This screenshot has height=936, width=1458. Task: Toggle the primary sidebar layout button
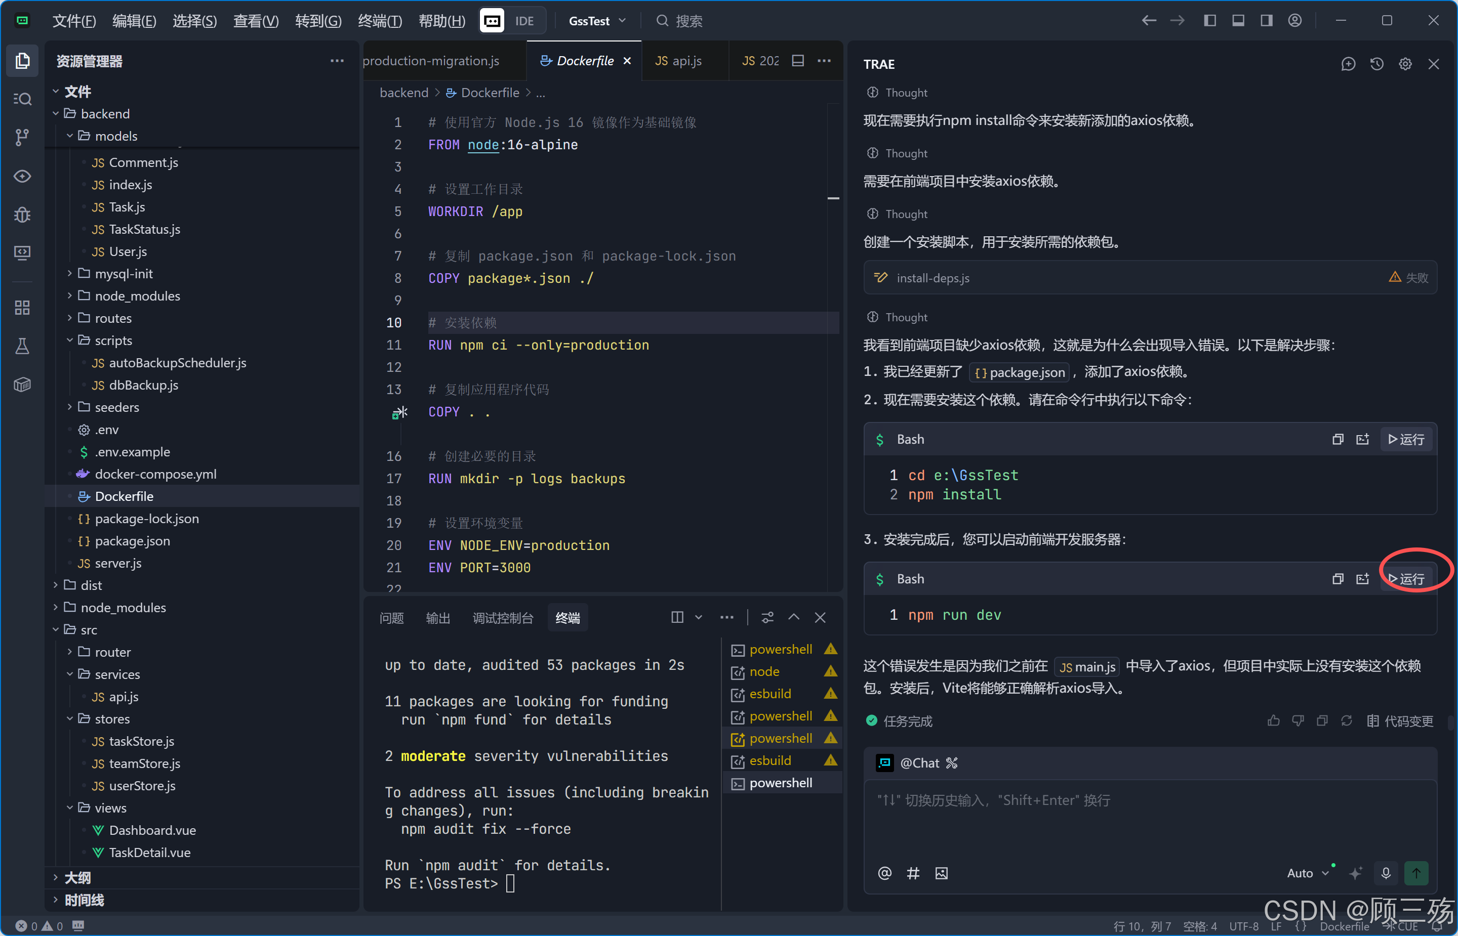click(1210, 21)
